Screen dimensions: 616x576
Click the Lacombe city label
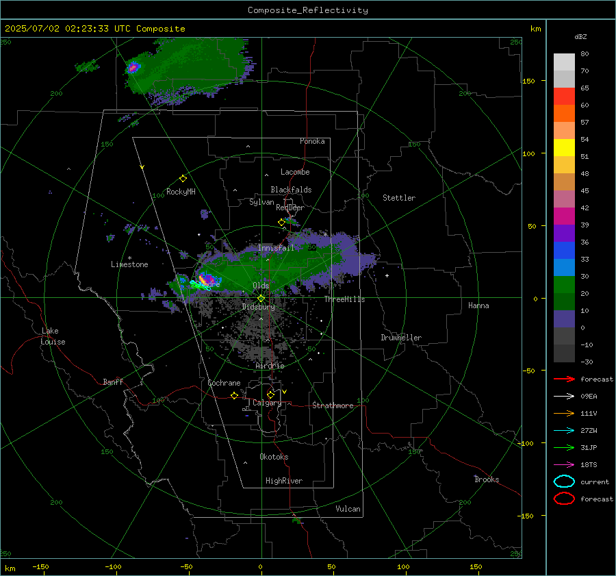click(x=295, y=172)
